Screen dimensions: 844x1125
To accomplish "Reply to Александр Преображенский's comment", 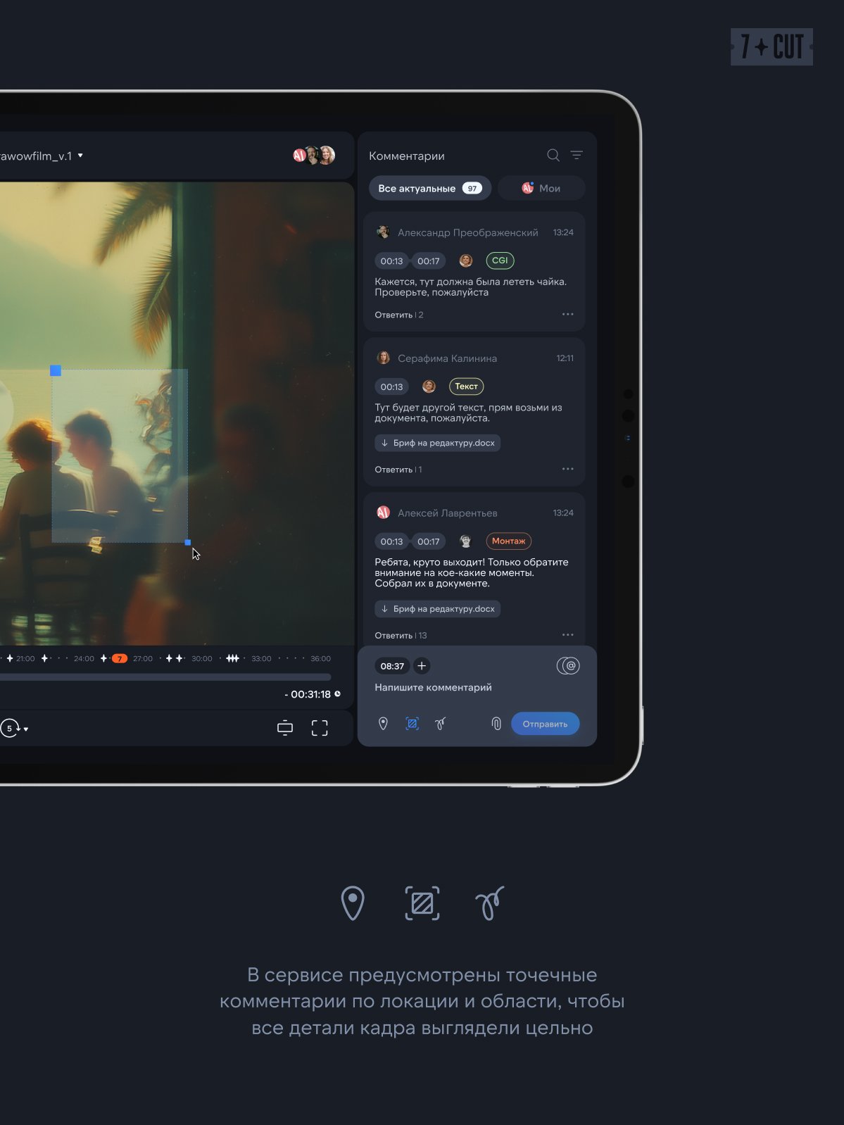I will coord(393,315).
